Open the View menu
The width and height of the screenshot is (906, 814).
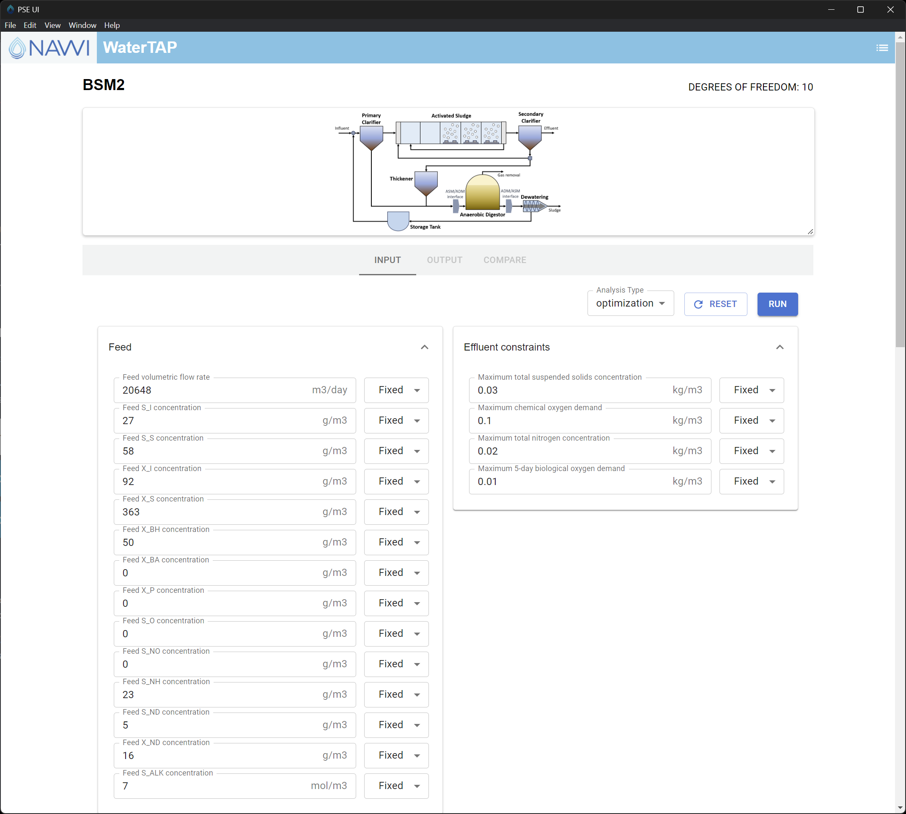point(52,25)
